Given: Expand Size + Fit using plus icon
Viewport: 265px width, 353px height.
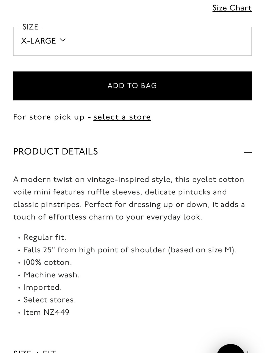Looking at the screenshot, I should point(248,352).
